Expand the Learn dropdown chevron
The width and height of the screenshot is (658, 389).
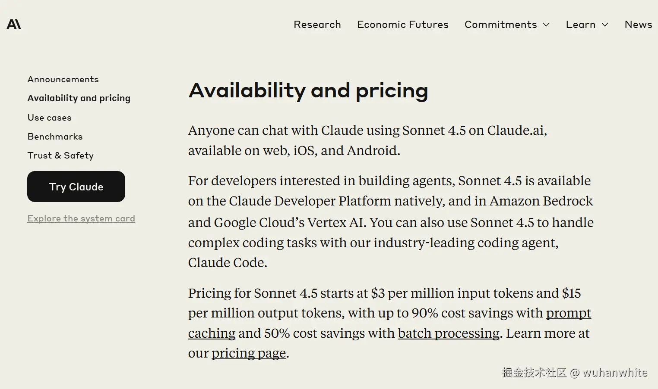(x=605, y=25)
